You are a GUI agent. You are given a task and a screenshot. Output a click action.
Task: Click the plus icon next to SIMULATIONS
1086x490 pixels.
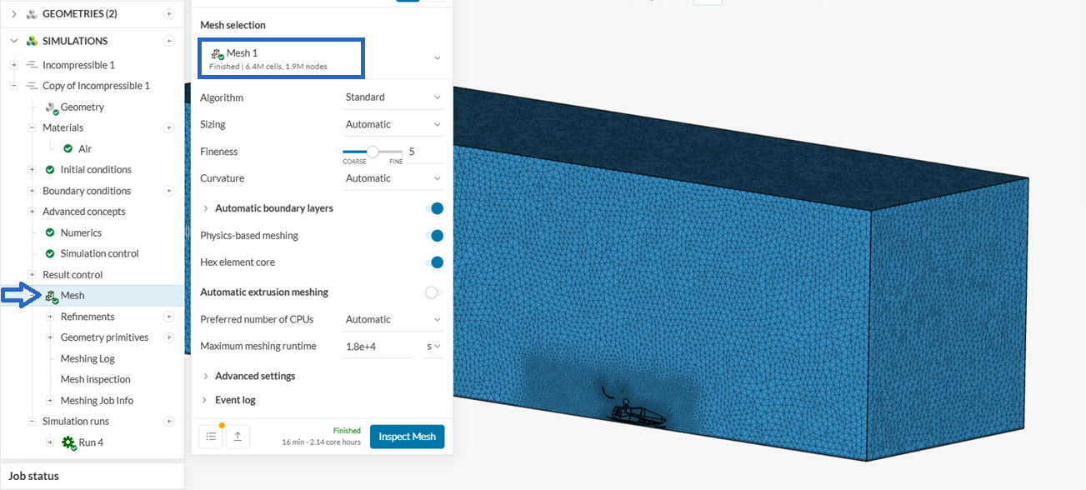click(x=169, y=41)
